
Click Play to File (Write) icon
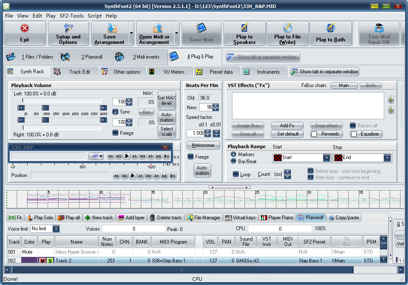point(287,29)
